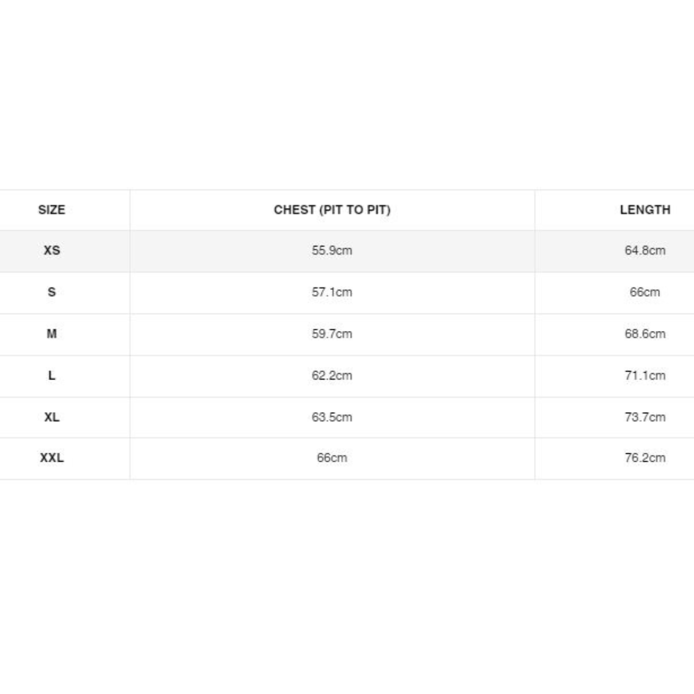This screenshot has width=694, height=694.
Task: Click the CHEST (PIT TO PIT) header
Action: point(332,210)
